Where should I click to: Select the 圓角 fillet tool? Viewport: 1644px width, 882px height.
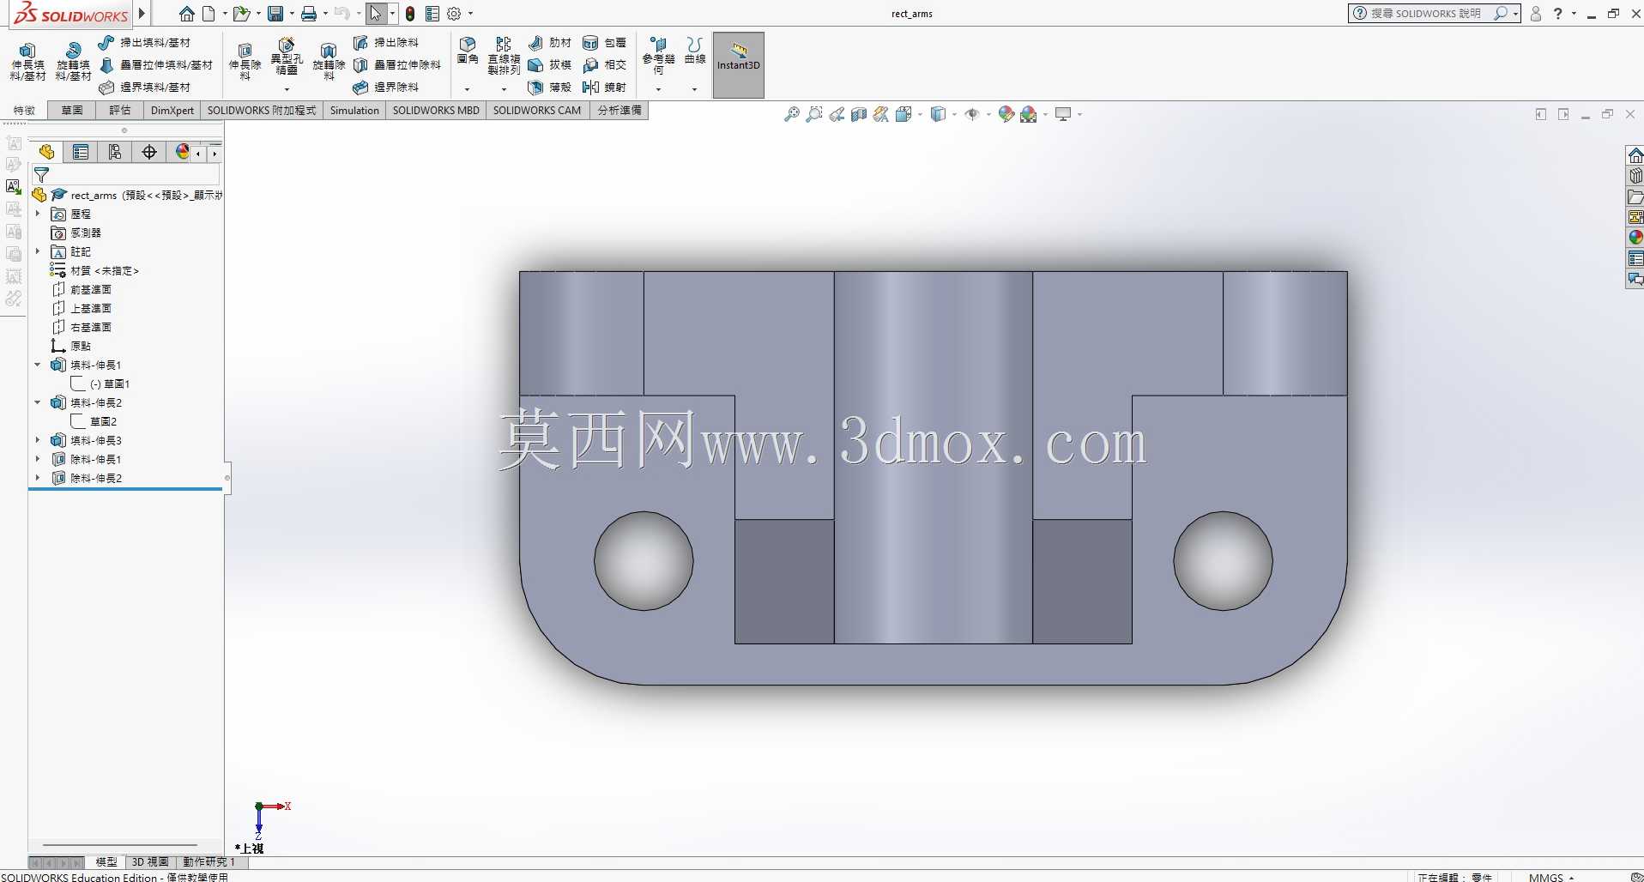[x=468, y=51]
